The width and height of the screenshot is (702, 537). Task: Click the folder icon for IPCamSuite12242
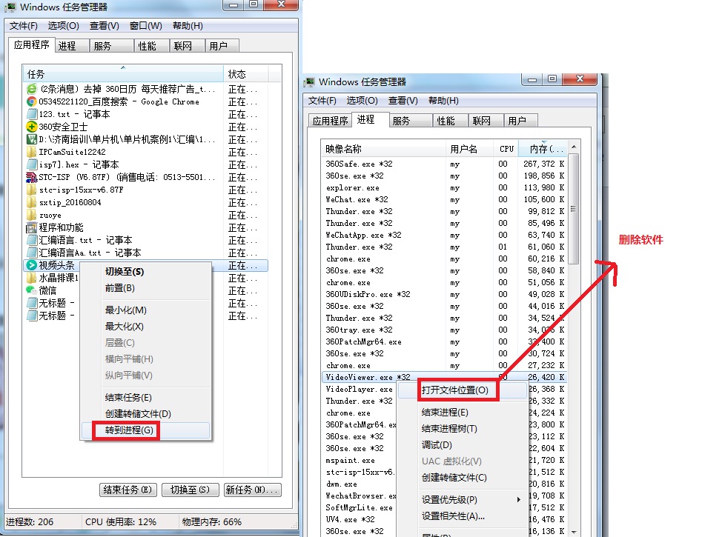coord(31,152)
